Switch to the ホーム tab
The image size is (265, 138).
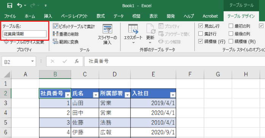point(30,16)
